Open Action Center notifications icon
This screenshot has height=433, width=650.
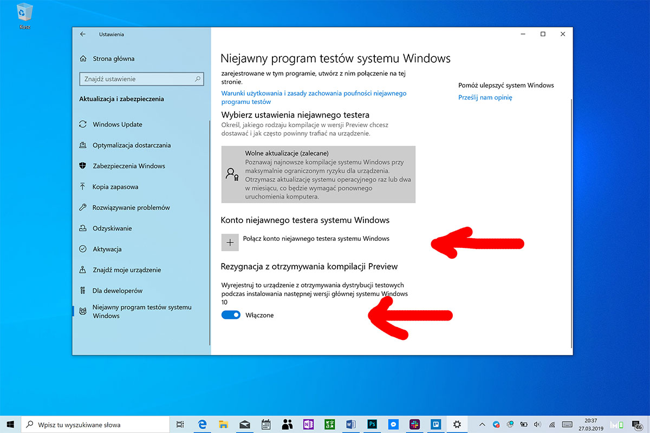(x=638, y=425)
